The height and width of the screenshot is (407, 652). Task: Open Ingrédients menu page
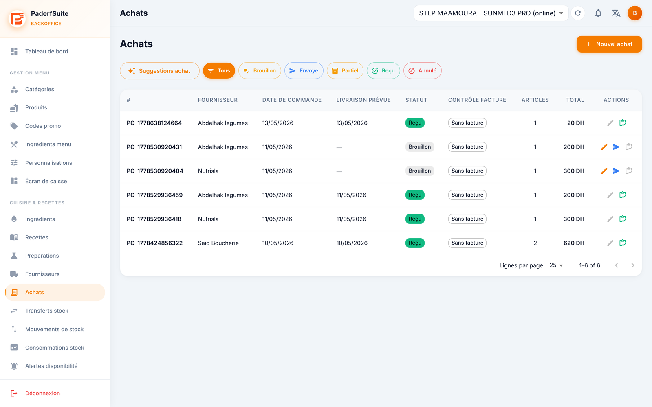pos(55,144)
